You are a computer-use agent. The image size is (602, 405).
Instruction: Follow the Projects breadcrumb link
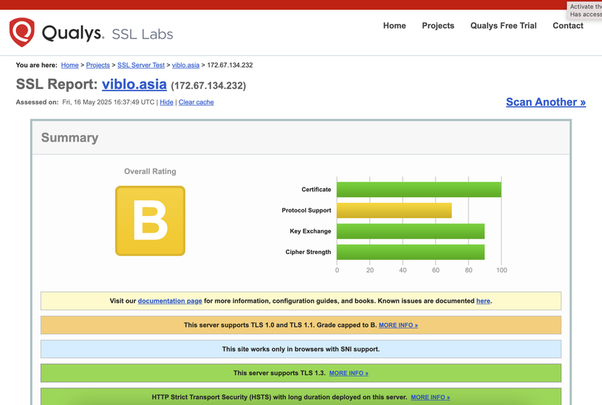tap(98, 65)
